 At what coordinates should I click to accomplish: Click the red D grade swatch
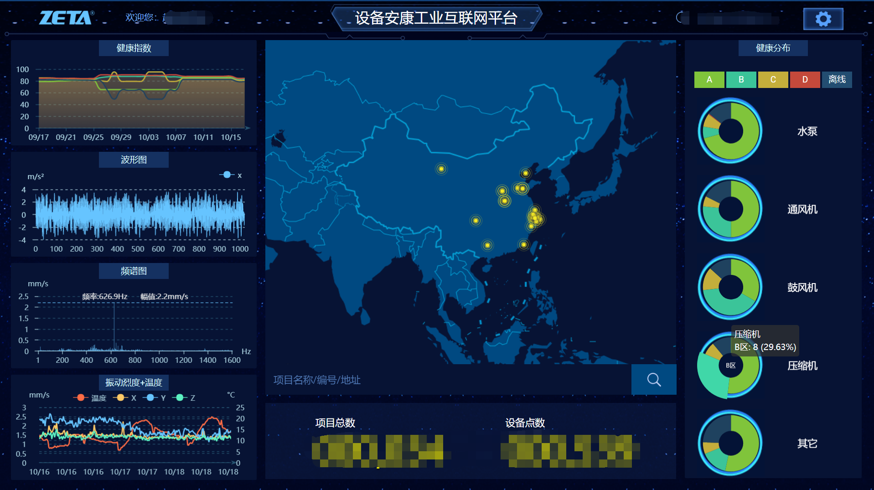pos(805,80)
